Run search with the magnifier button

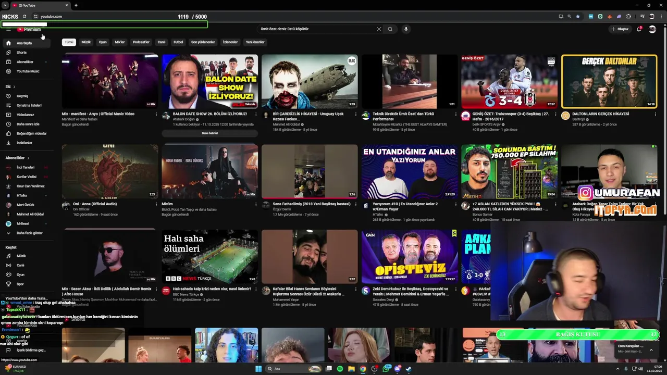(390, 29)
